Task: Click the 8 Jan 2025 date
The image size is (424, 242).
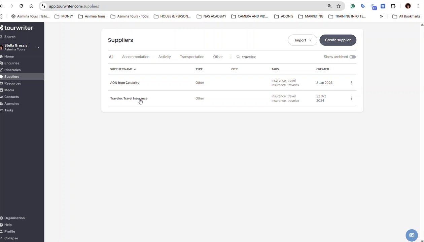Action: tap(324, 83)
